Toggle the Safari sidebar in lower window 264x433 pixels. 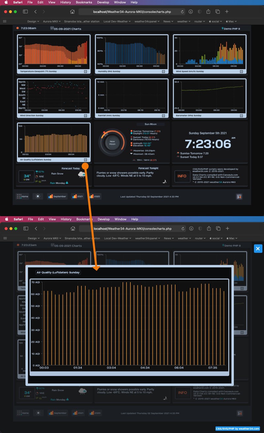[26, 228]
